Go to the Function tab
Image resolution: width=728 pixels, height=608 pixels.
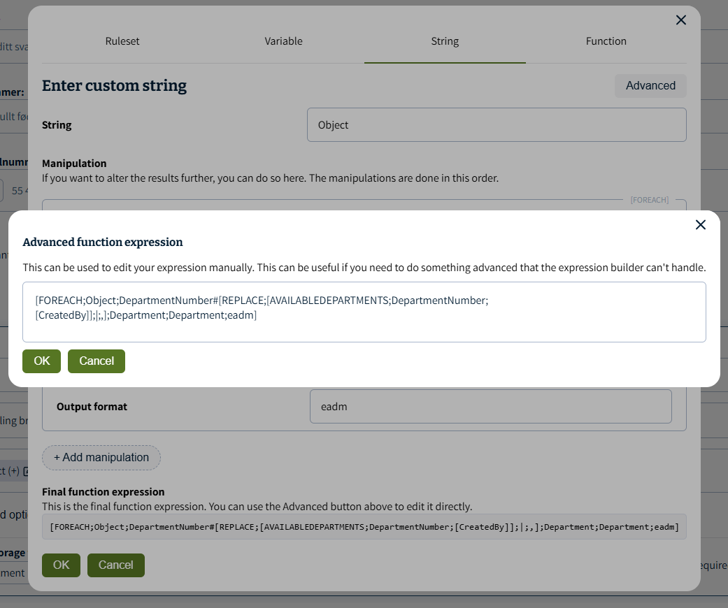coord(606,41)
